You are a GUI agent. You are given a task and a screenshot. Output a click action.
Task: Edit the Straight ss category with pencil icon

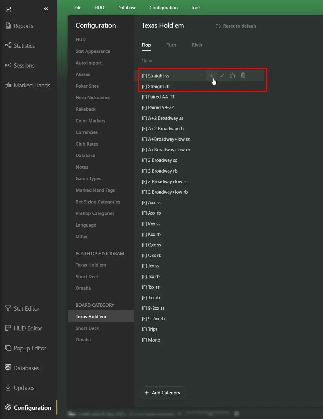pos(222,76)
